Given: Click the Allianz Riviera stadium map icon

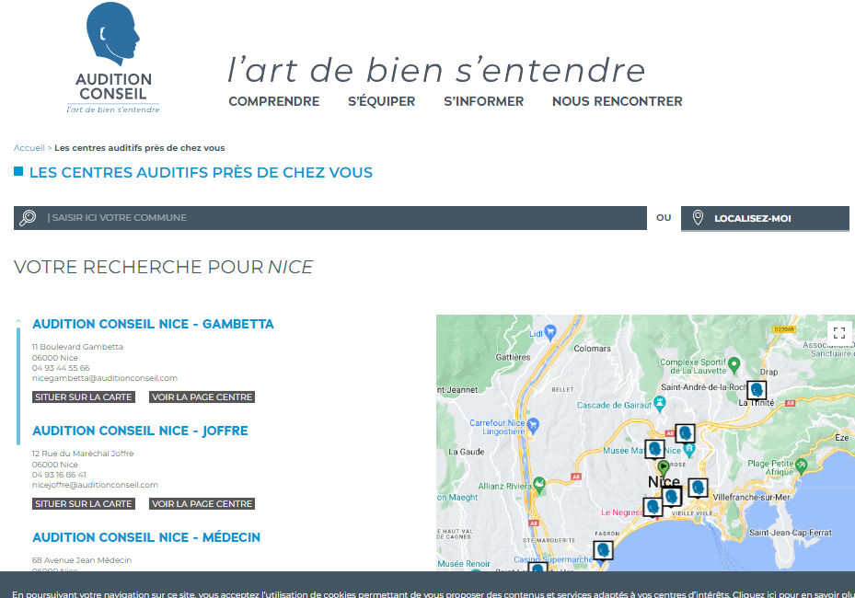Looking at the screenshot, I should click(539, 483).
